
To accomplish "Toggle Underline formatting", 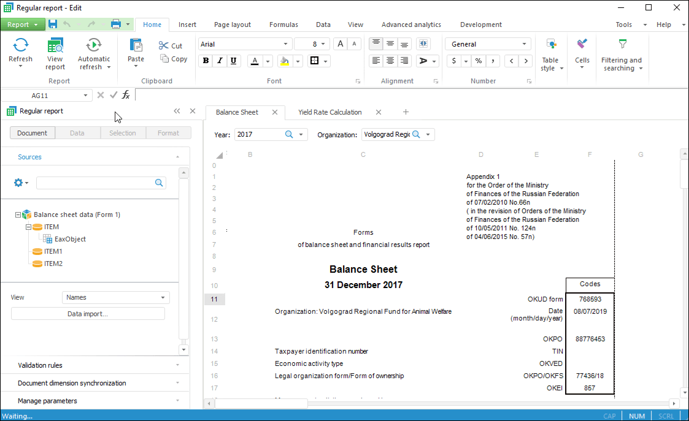I will (233, 61).
